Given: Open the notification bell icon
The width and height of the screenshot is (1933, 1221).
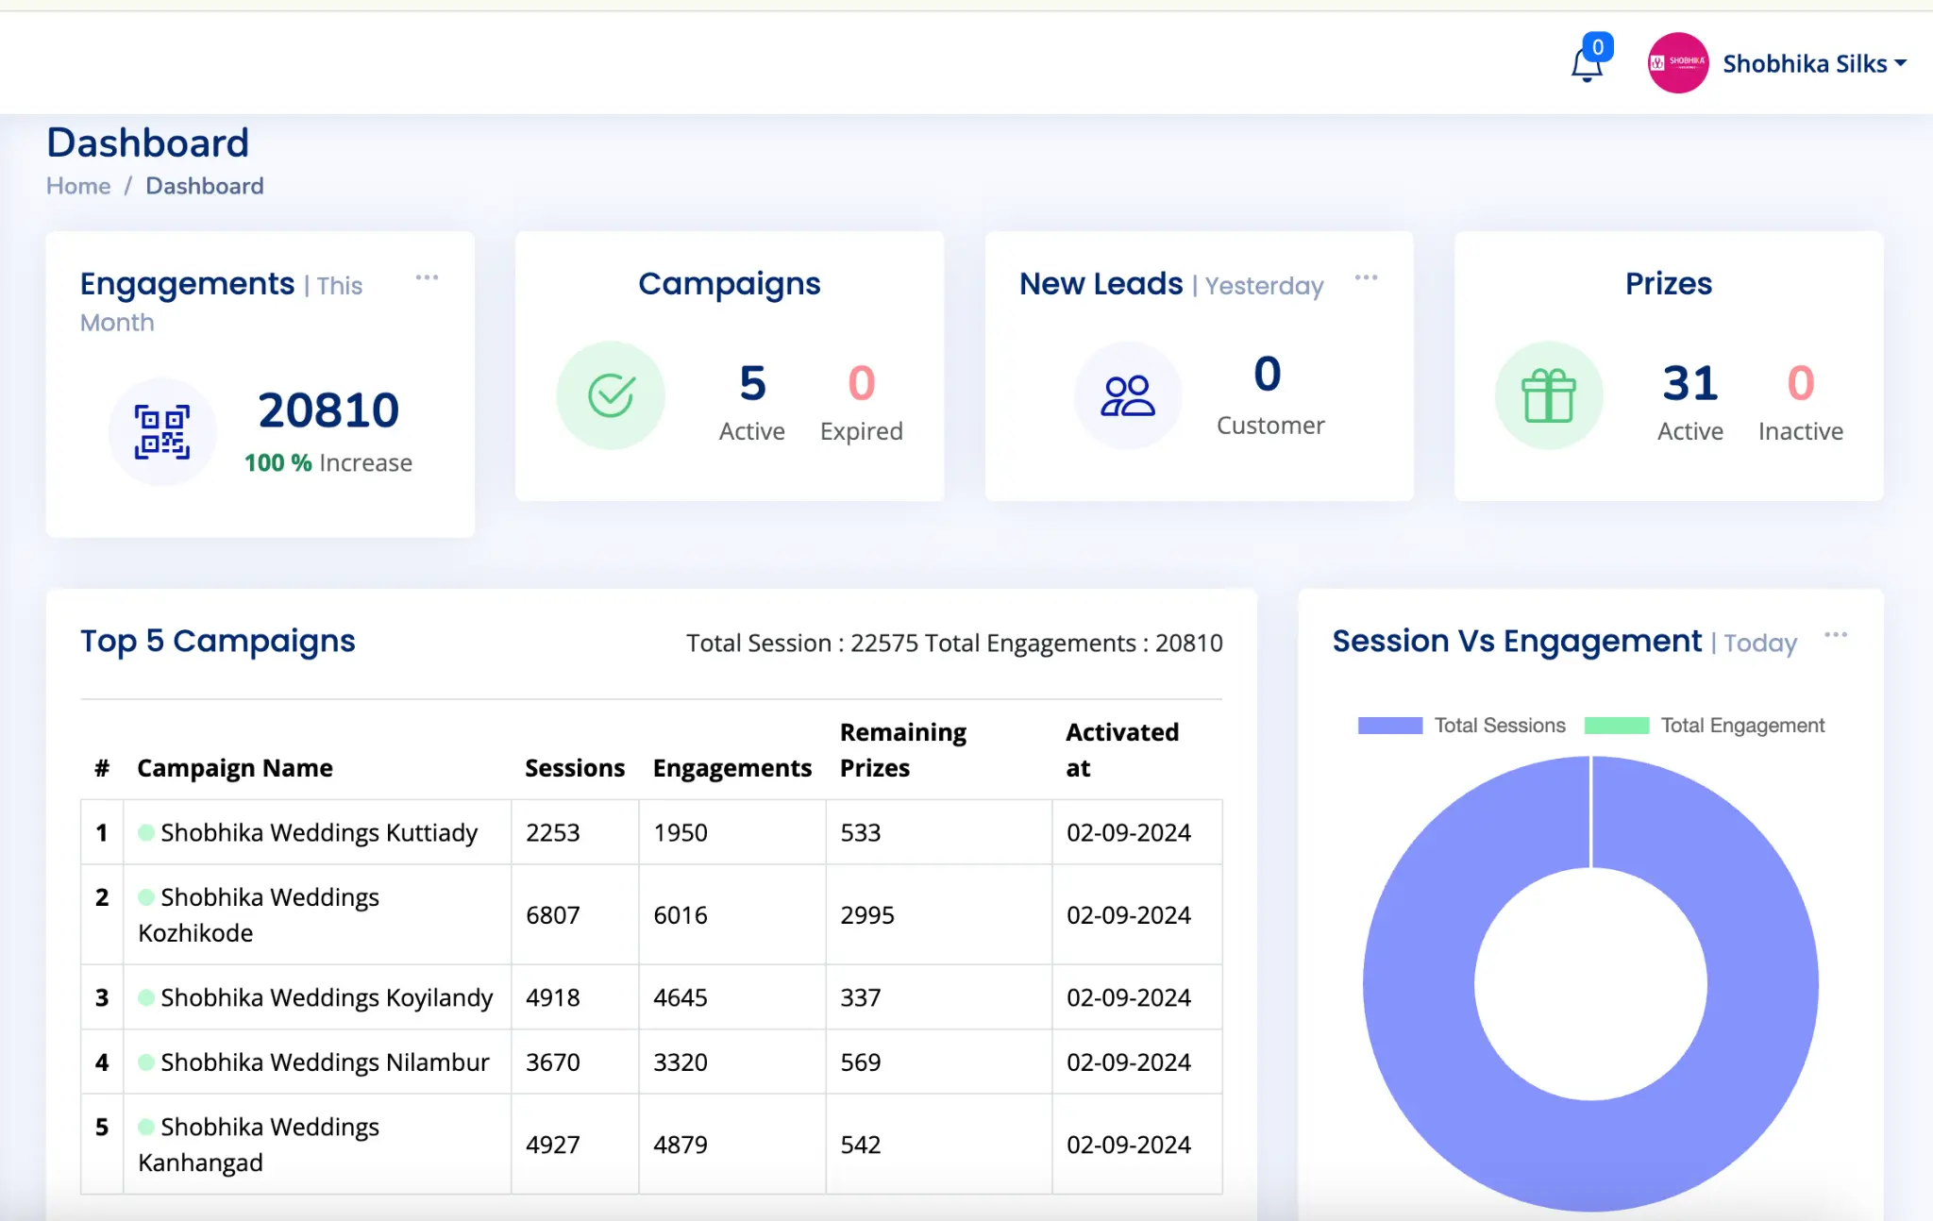Looking at the screenshot, I should pos(1587,64).
